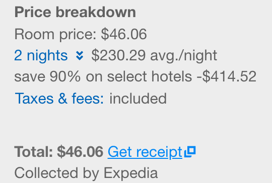Open the Taxes & fees link
The height and width of the screenshot is (183, 272).
coord(59,99)
